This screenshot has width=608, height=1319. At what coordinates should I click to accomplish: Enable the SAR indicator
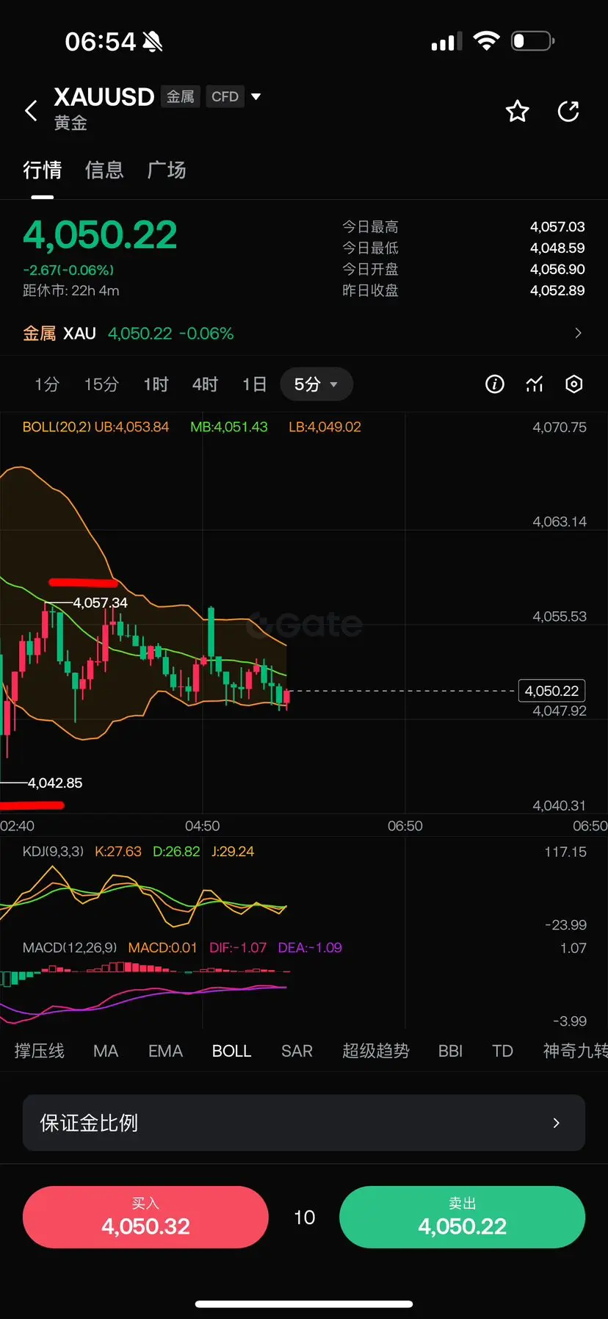coord(297,1051)
